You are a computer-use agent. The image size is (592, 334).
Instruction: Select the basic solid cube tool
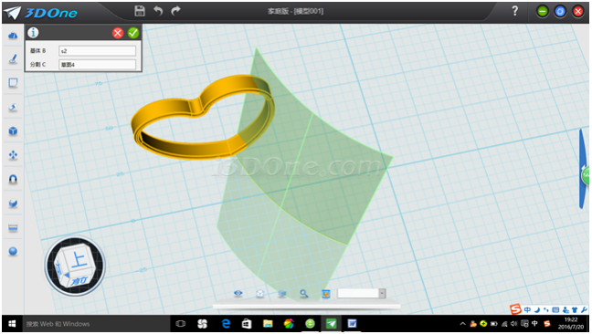tap(13, 131)
